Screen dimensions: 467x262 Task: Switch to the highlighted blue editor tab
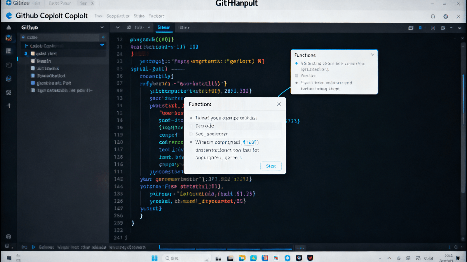[164, 27]
